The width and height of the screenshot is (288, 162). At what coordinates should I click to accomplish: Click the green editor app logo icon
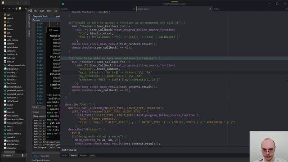[63, 4]
